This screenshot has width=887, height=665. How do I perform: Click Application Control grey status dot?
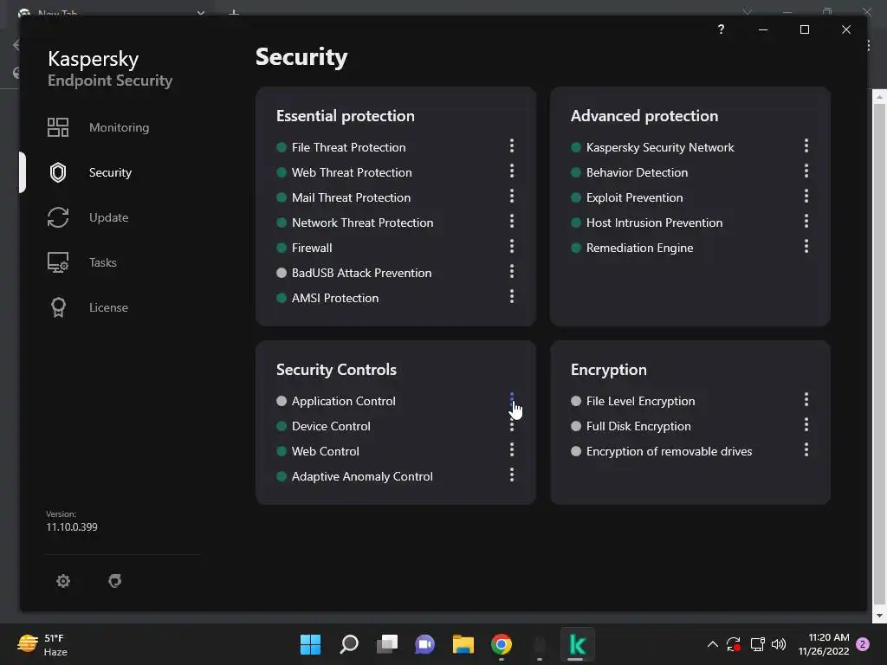[282, 401]
